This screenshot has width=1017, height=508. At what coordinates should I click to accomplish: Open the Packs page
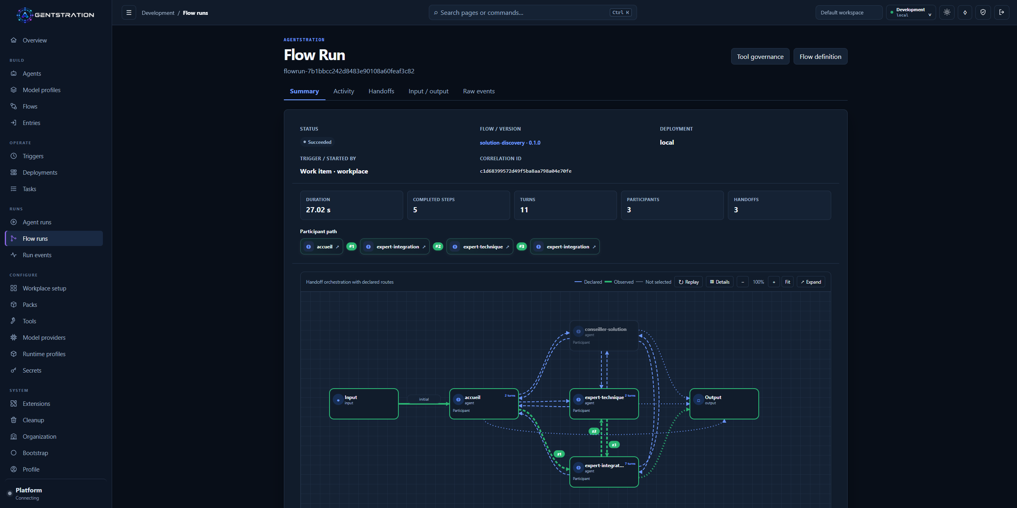pyautogui.click(x=54, y=304)
